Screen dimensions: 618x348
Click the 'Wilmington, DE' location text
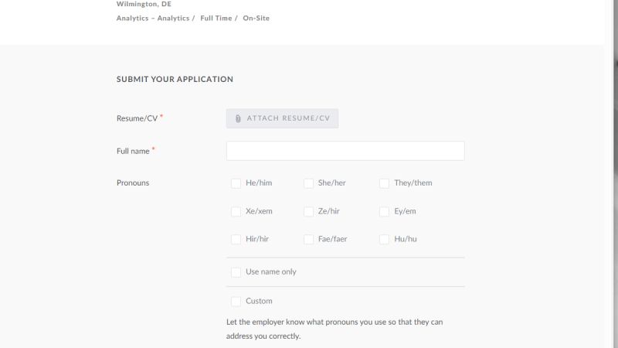[x=144, y=4]
